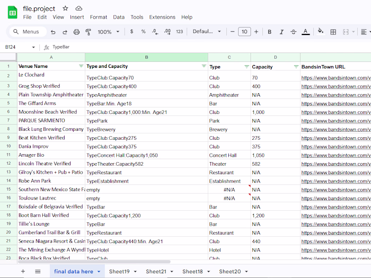Click the Undo arrow icon

click(53, 32)
